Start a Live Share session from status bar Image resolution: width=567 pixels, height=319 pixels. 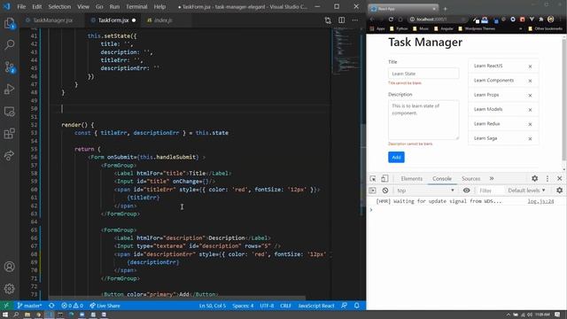[105, 306]
